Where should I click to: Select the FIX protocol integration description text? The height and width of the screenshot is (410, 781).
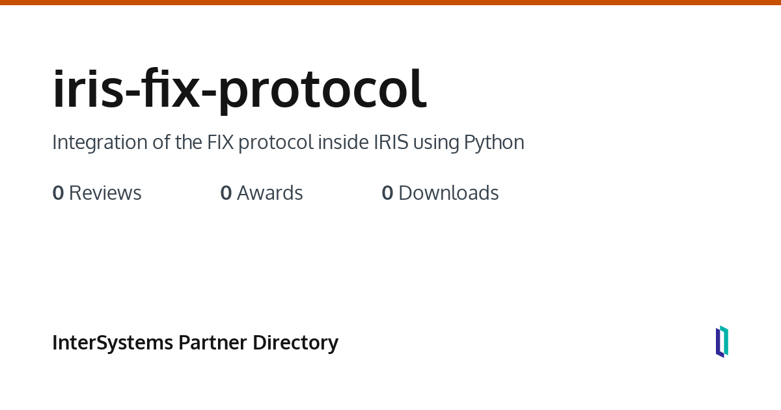(x=288, y=143)
